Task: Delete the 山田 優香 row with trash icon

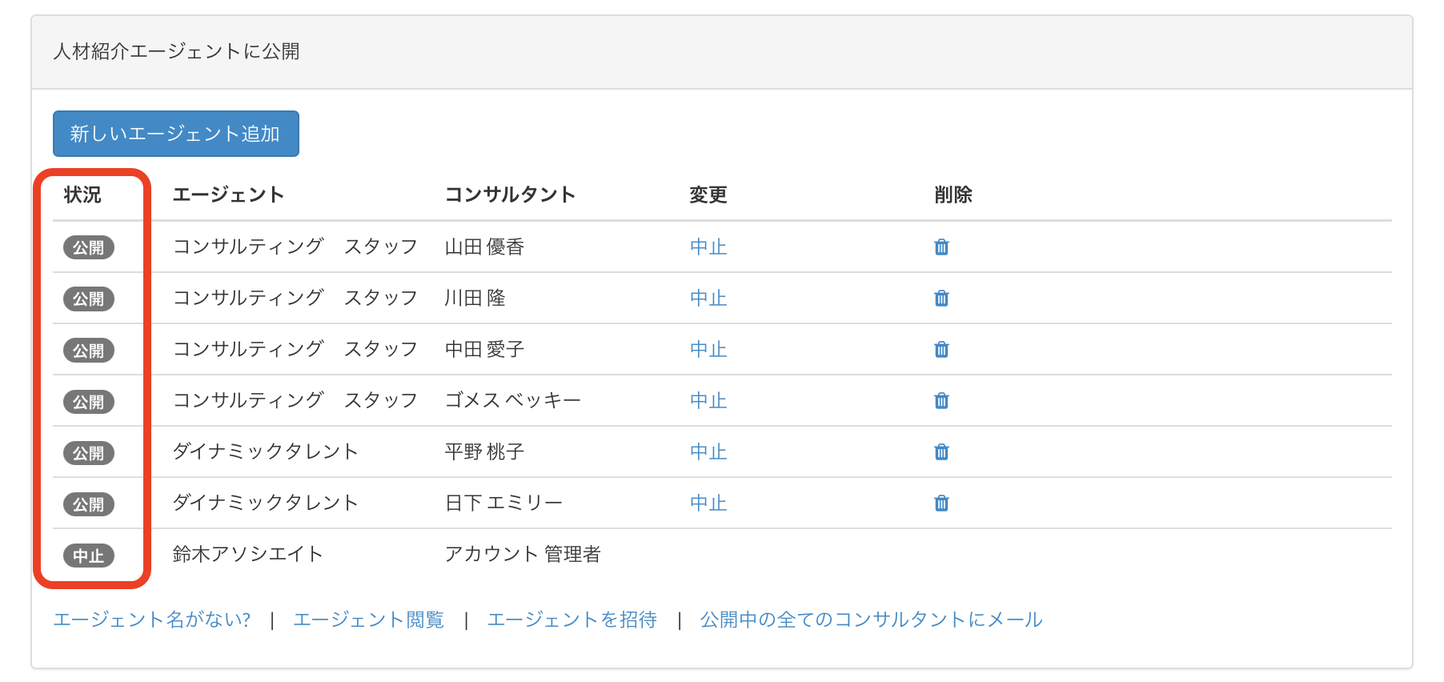Action: pyautogui.click(x=941, y=247)
